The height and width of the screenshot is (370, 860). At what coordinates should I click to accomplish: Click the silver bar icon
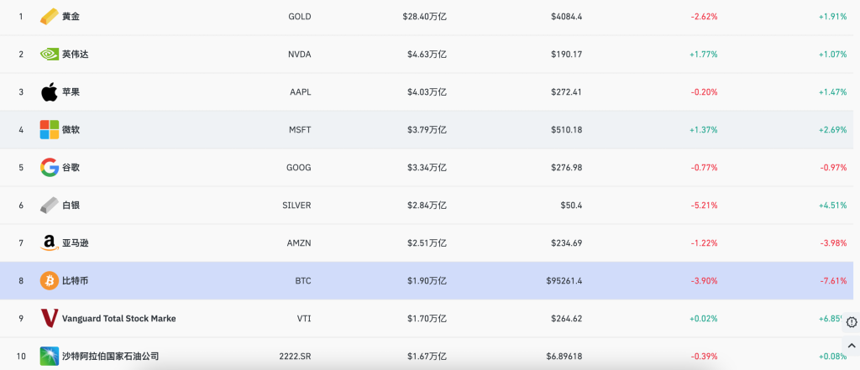click(x=50, y=205)
